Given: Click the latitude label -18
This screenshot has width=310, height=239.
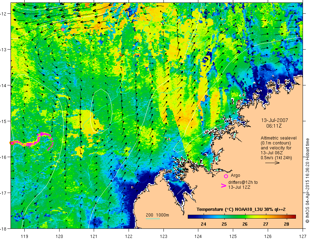Looking at the screenshot, I should coord(4,228).
